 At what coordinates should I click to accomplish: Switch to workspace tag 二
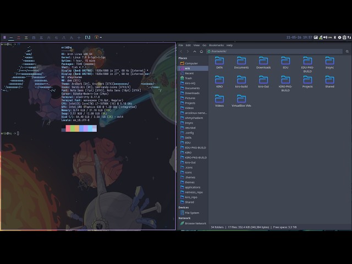(x=19, y=38)
